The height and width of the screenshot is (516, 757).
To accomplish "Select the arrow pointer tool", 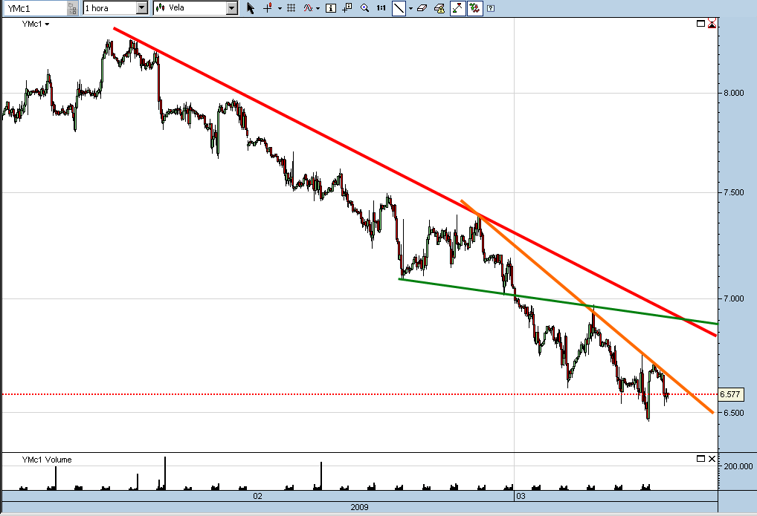I will coord(250,8).
